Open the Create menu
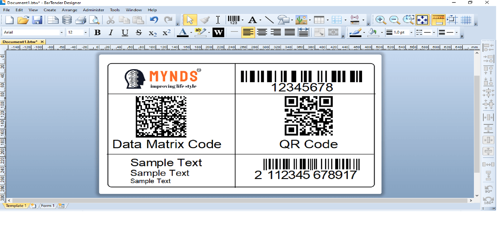499x231 pixels. coord(50,10)
